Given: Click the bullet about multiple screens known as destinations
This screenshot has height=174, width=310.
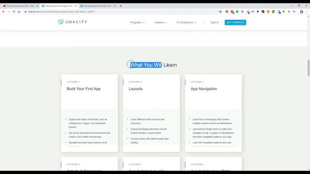Looking at the screenshot, I should pos(212,121).
